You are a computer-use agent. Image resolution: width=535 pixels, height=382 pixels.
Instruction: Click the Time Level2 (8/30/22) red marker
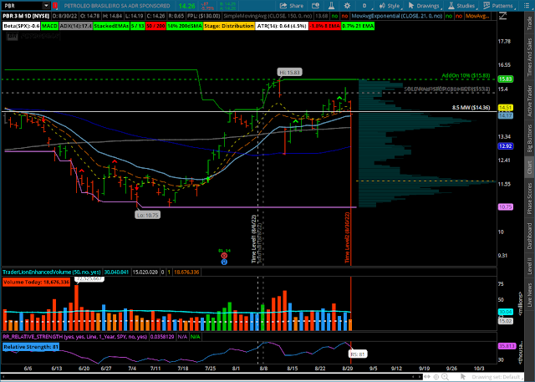(347, 237)
